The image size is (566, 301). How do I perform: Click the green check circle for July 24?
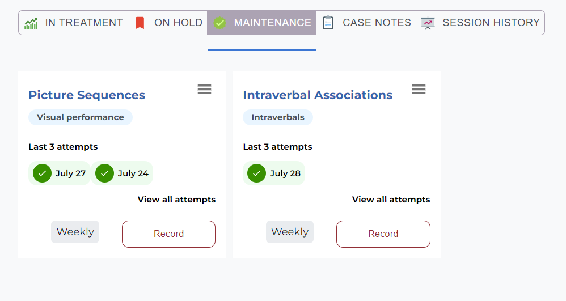click(105, 173)
